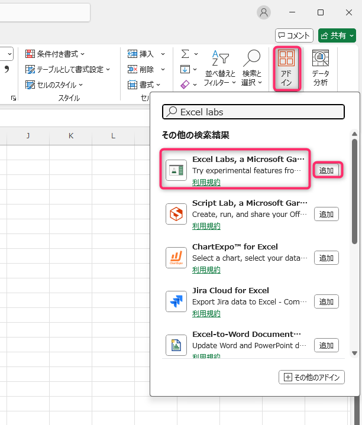Open the 条件付き書式 dropdown
The width and height of the screenshot is (362, 425).
[x=56, y=54]
